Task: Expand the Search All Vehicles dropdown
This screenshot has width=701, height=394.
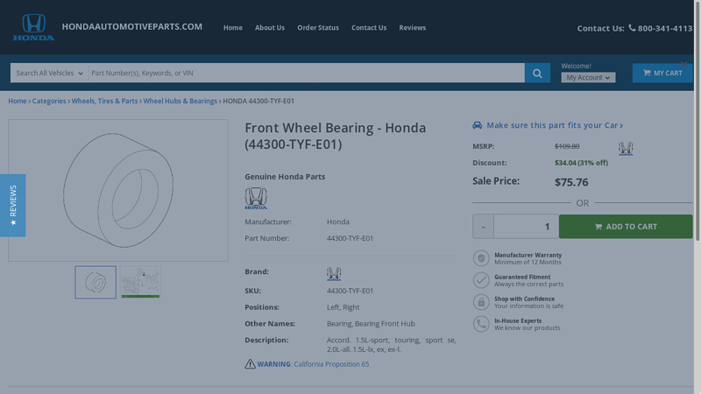Action: click(x=49, y=74)
